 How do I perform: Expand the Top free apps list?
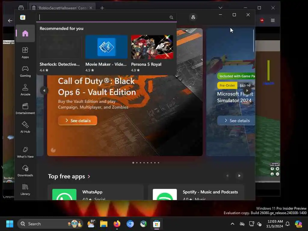point(69,176)
